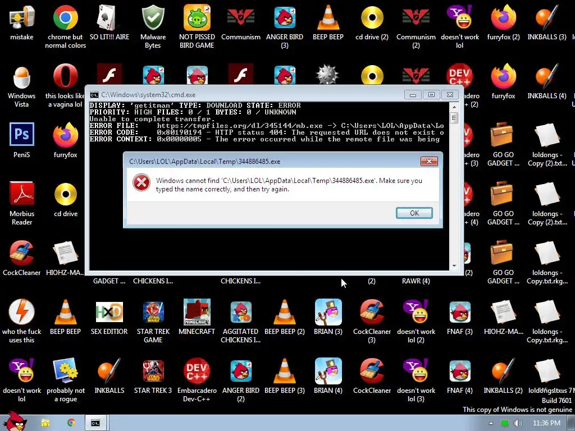Click the taskbar clock showing 11:36 PM
The image size is (575, 431).
(546, 423)
